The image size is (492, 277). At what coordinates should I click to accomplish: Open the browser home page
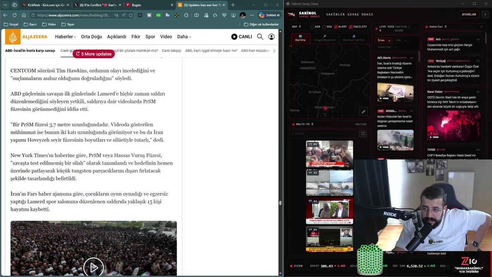point(24,15)
